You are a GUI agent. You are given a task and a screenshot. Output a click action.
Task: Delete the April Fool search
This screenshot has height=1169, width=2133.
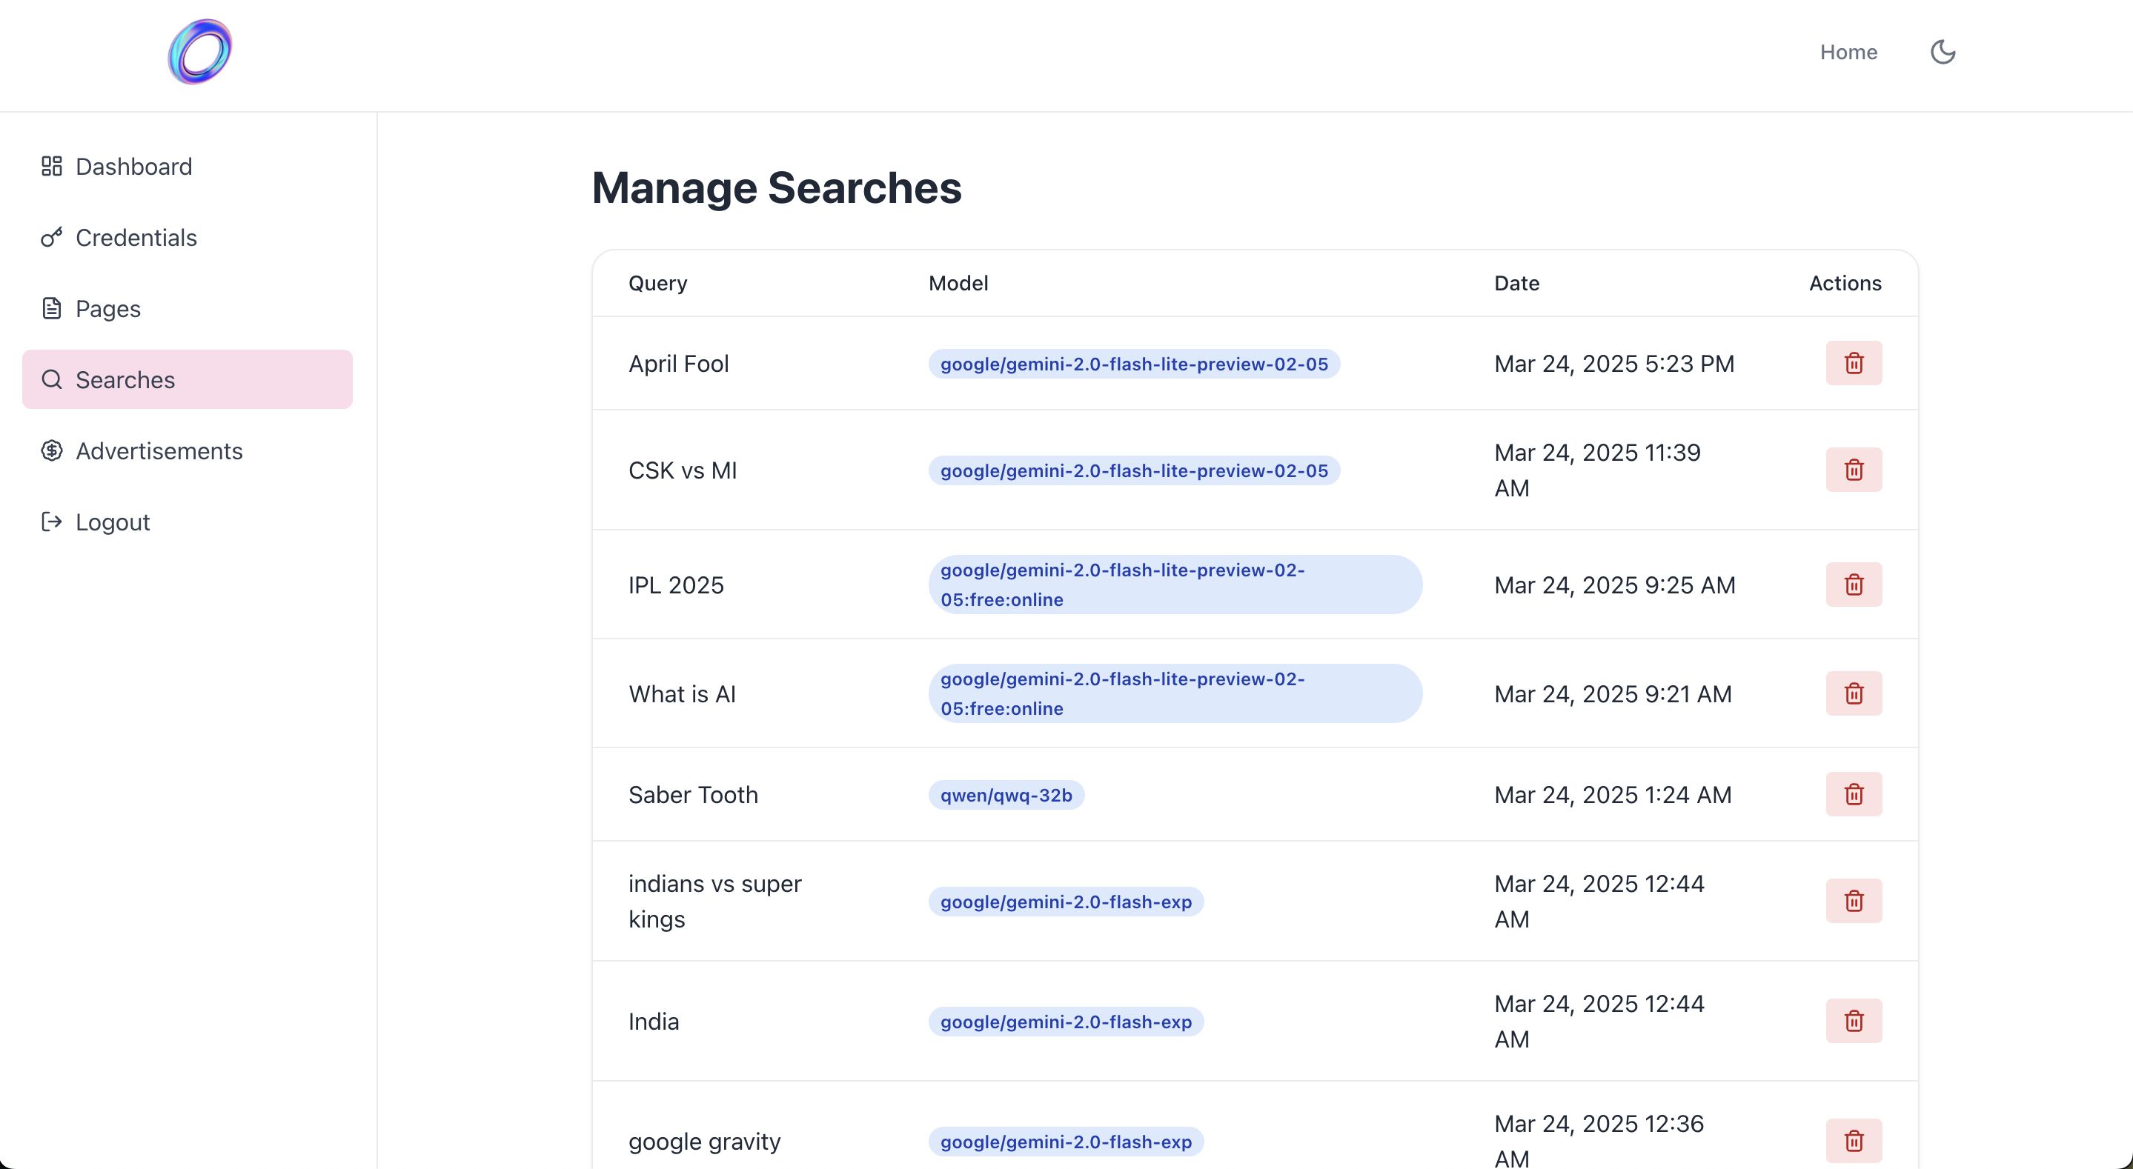click(x=1853, y=364)
